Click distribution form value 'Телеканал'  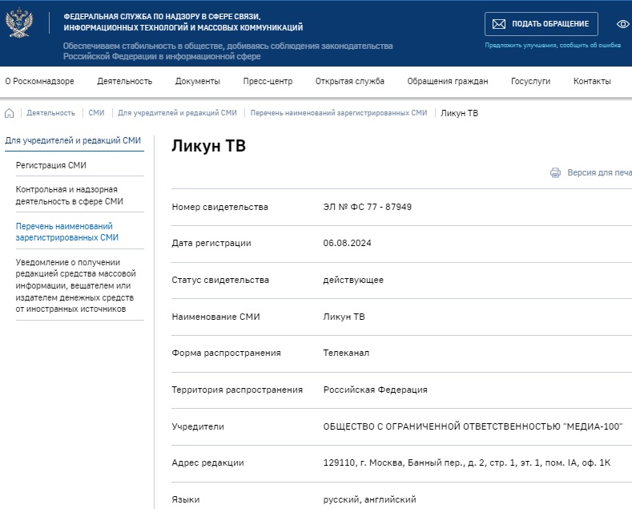[x=346, y=353]
